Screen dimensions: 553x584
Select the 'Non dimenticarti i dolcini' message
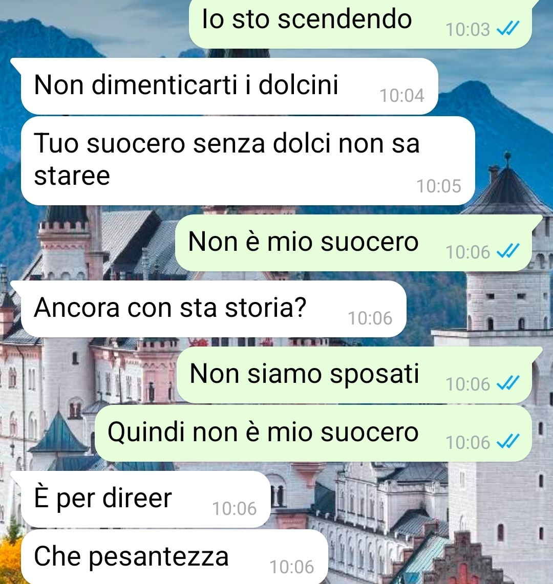coord(229,86)
